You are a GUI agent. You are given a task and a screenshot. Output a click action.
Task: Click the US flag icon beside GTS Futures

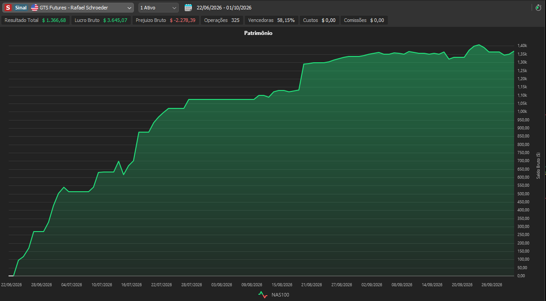pos(35,8)
